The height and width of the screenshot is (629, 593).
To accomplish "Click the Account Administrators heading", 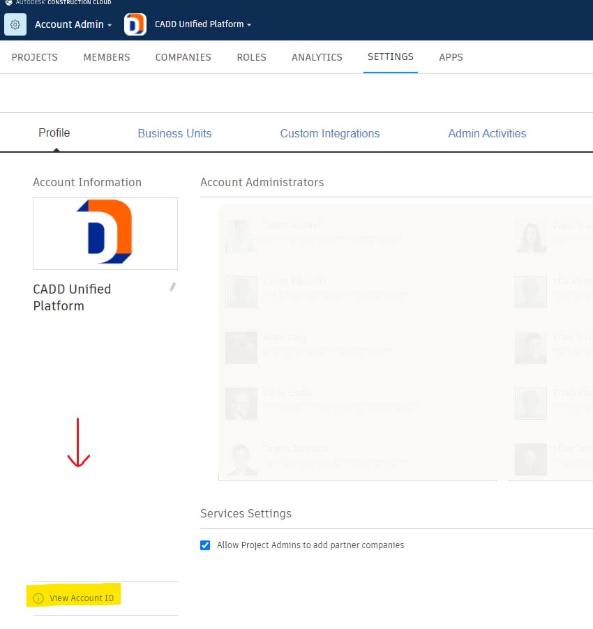I will point(262,182).
